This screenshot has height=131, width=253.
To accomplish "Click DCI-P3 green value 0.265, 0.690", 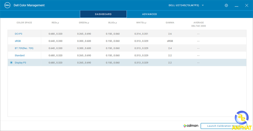I will [84, 34].
